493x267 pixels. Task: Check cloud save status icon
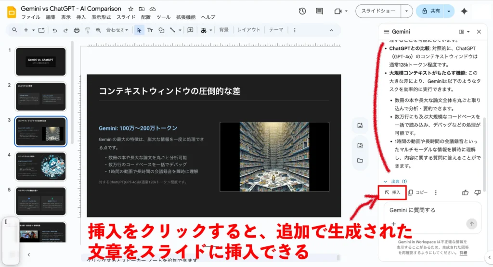[x=153, y=9]
